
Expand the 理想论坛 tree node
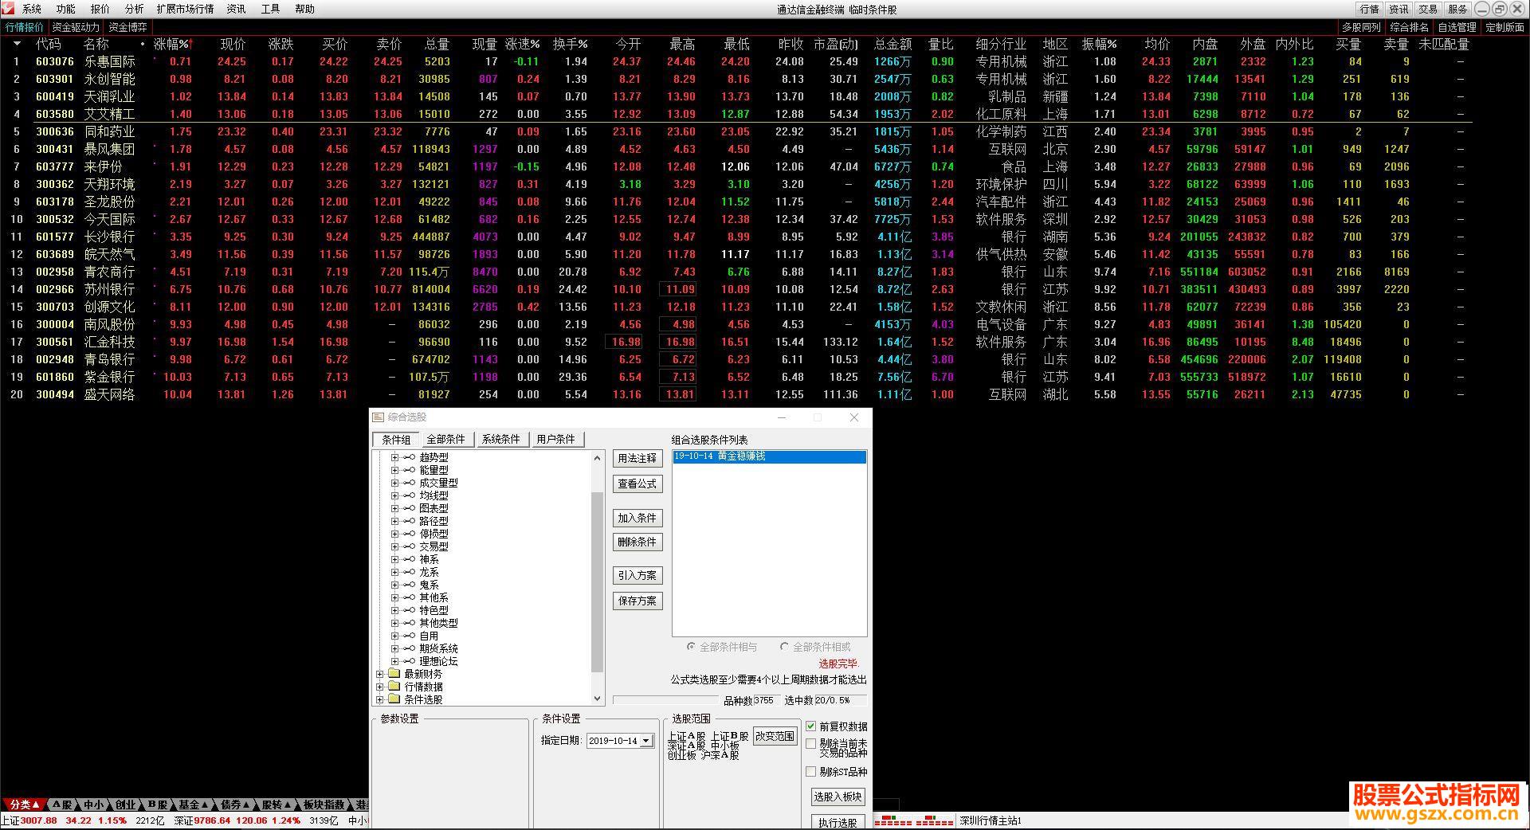(x=394, y=661)
